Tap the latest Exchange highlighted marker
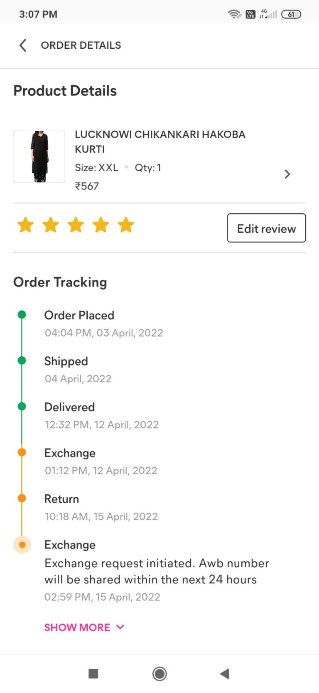Screen dimensions: 319x693 (x=22, y=545)
